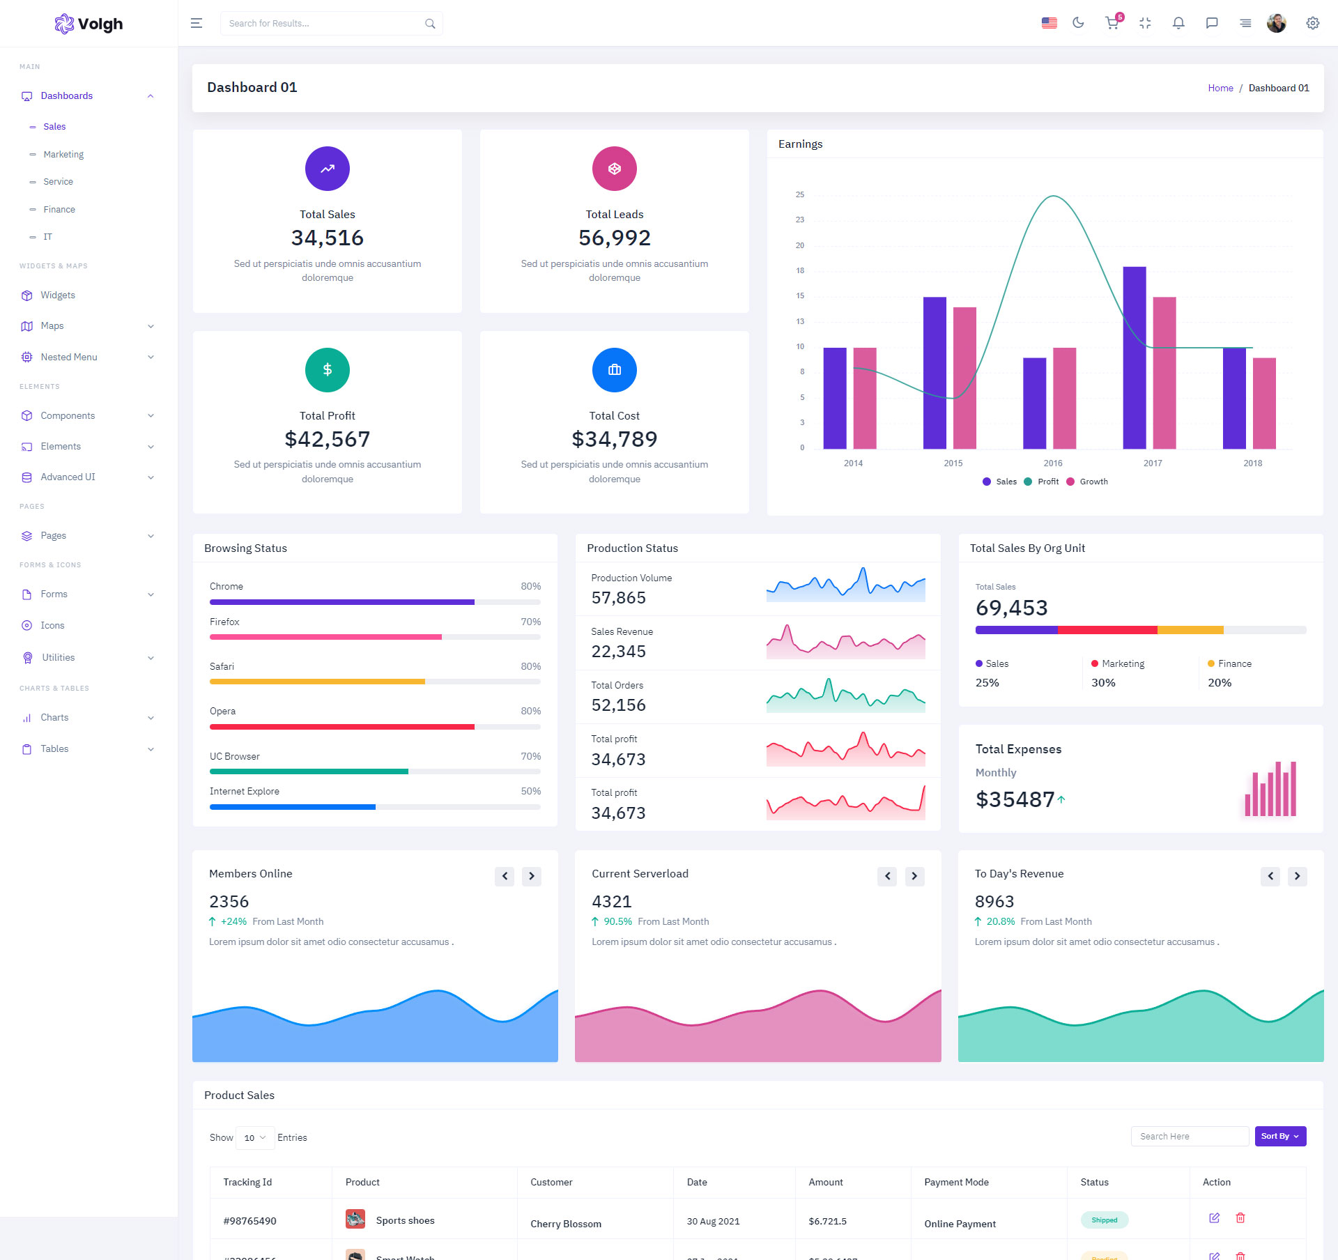Image resolution: width=1338 pixels, height=1260 pixels.
Task: Open the chat messages icon
Action: click(1212, 23)
